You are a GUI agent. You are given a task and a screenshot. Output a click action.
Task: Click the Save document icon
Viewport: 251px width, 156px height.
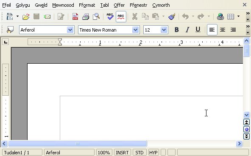(x=36, y=16)
